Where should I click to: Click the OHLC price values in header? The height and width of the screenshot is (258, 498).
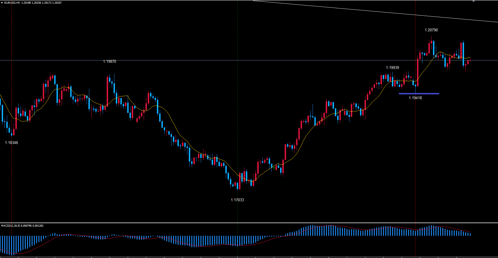[41, 3]
